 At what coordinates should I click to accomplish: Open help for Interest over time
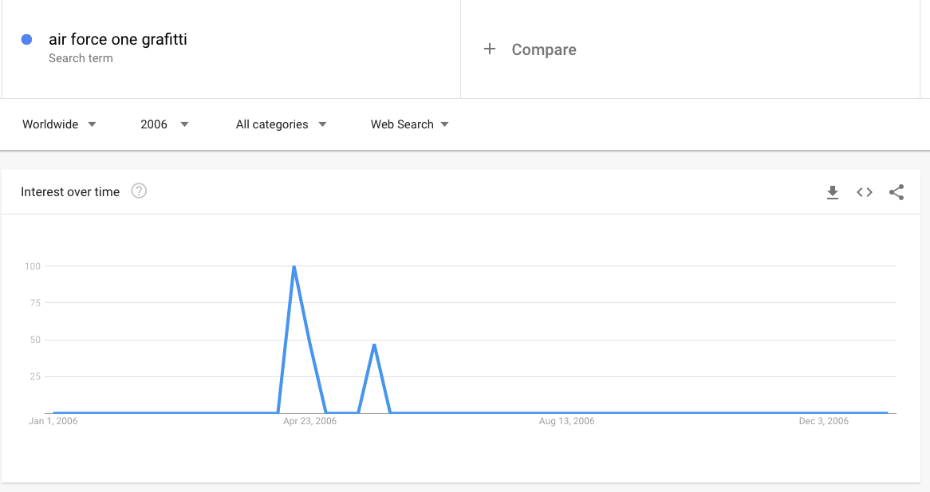pyautogui.click(x=139, y=191)
